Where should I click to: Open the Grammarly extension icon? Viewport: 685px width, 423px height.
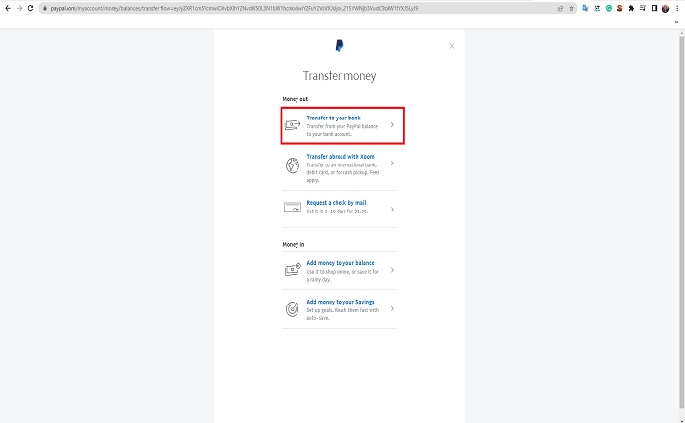(x=609, y=8)
